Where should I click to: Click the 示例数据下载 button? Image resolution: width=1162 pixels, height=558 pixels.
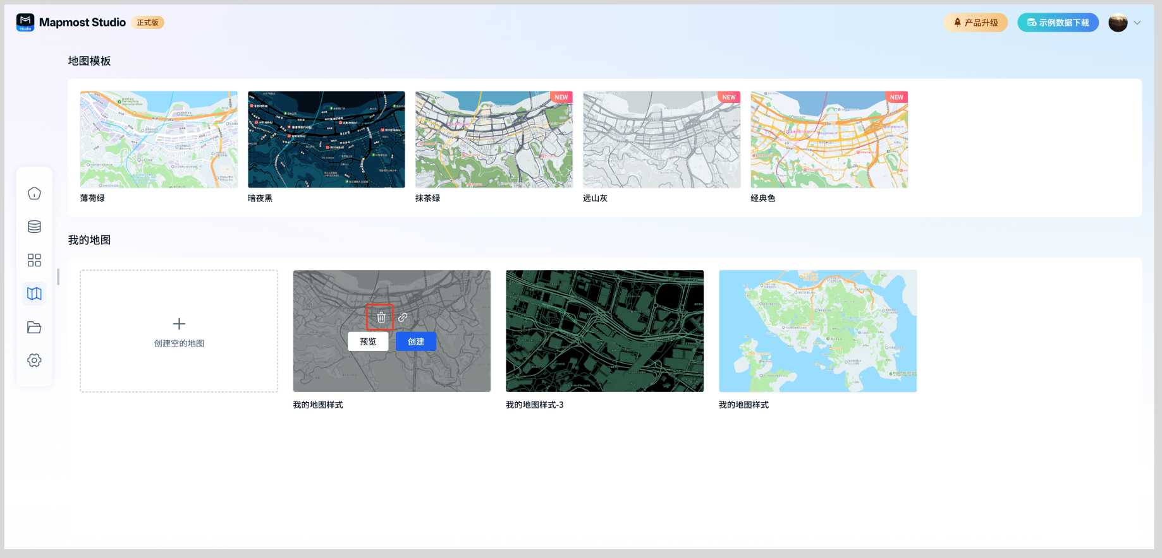pyautogui.click(x=1058, y=23)
